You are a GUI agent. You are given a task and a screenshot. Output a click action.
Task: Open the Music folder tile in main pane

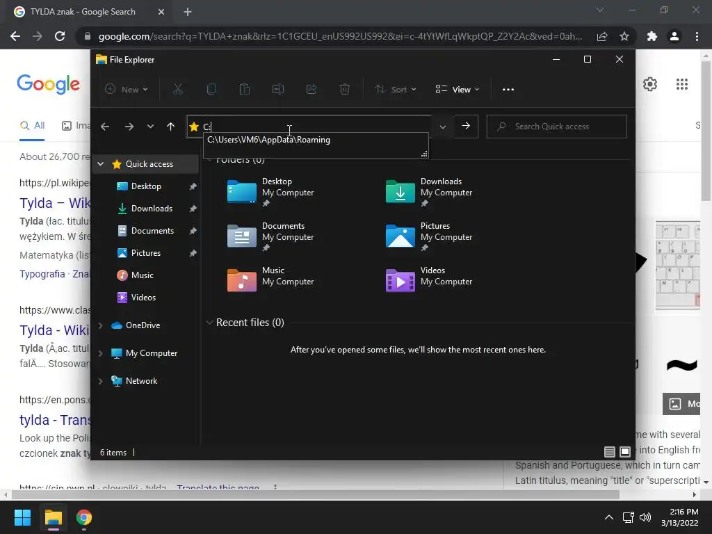pyautogui.click(x=271, y=280)
